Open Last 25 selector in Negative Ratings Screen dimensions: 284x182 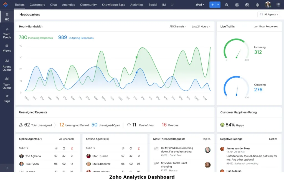tap(273, 139)
